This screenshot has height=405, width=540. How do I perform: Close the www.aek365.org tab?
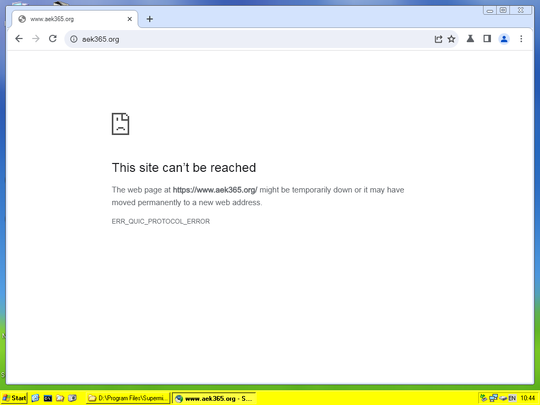click(130, 19)
